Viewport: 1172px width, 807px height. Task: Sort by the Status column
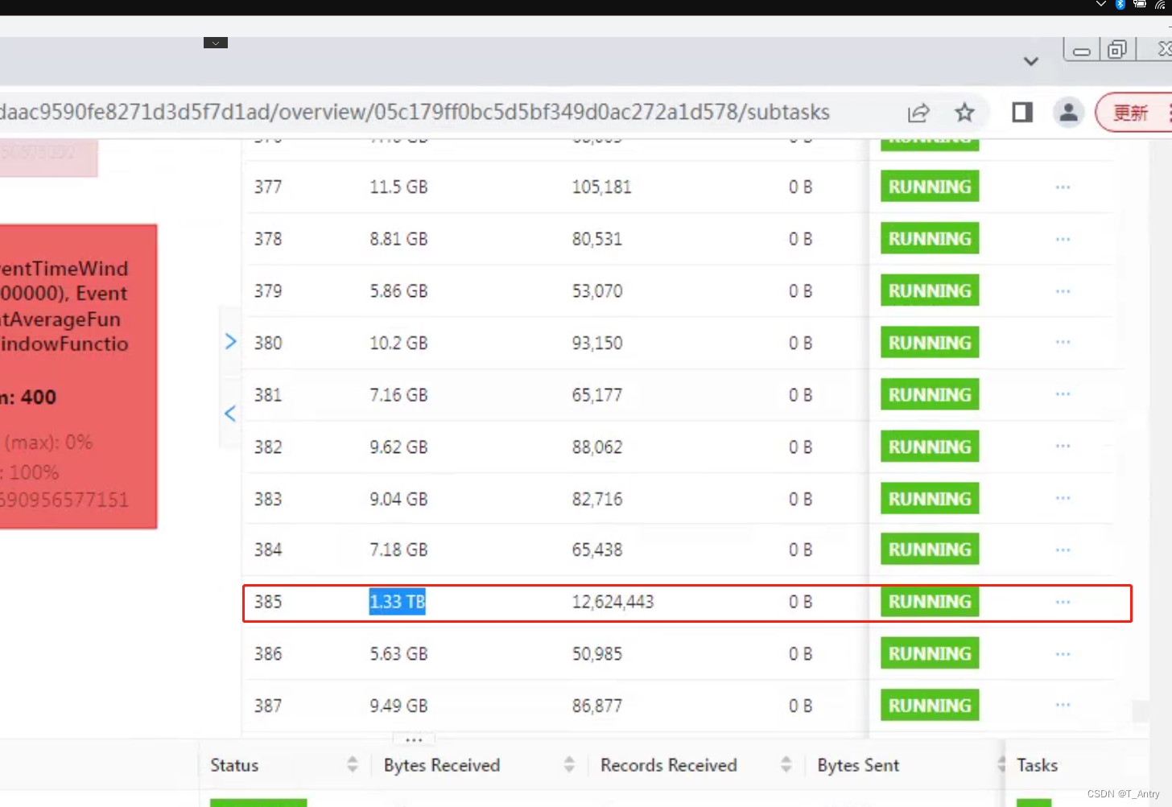coord(353,764)
